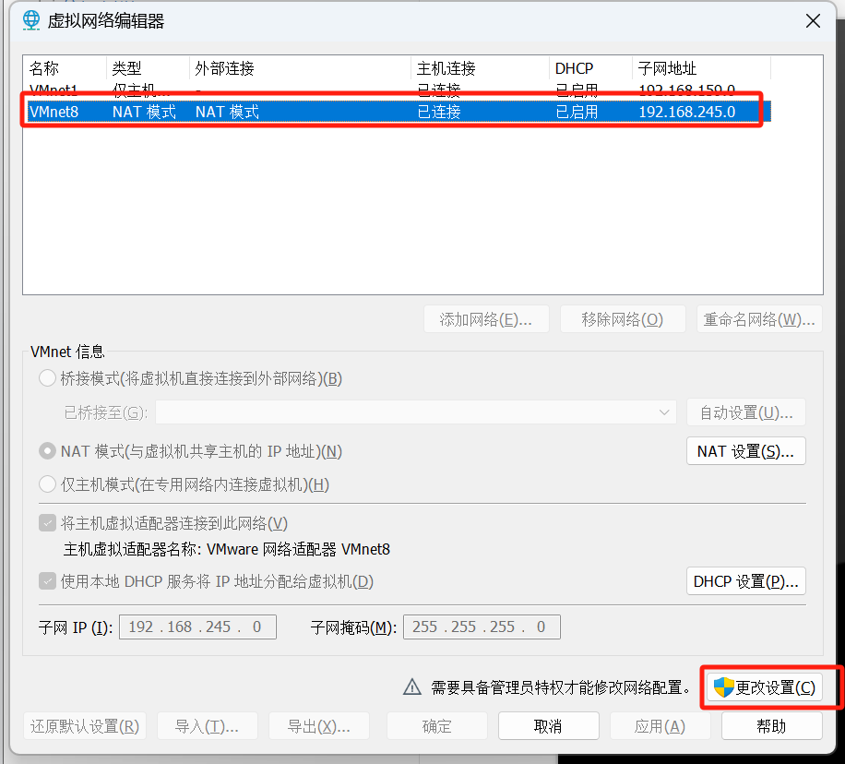Click the 主机连接 column header
845x764 pixels.
(x=481, y=68)
